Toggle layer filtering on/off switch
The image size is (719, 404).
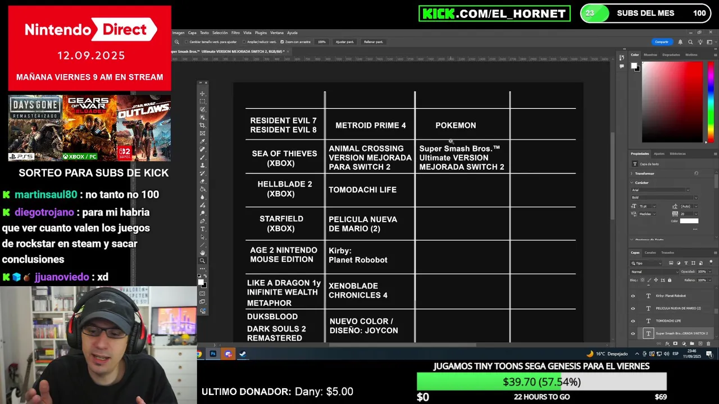tap(711, 262)
